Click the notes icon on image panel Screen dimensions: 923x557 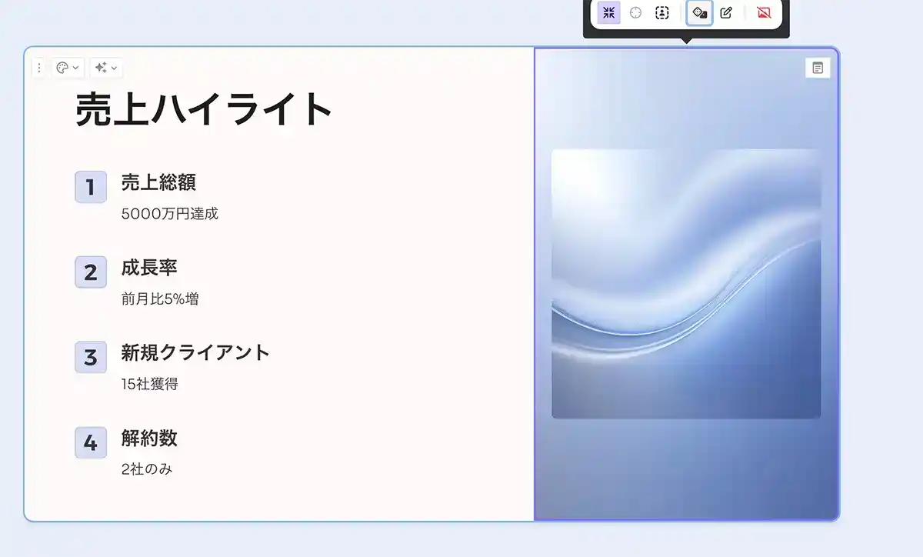(818, 68)
